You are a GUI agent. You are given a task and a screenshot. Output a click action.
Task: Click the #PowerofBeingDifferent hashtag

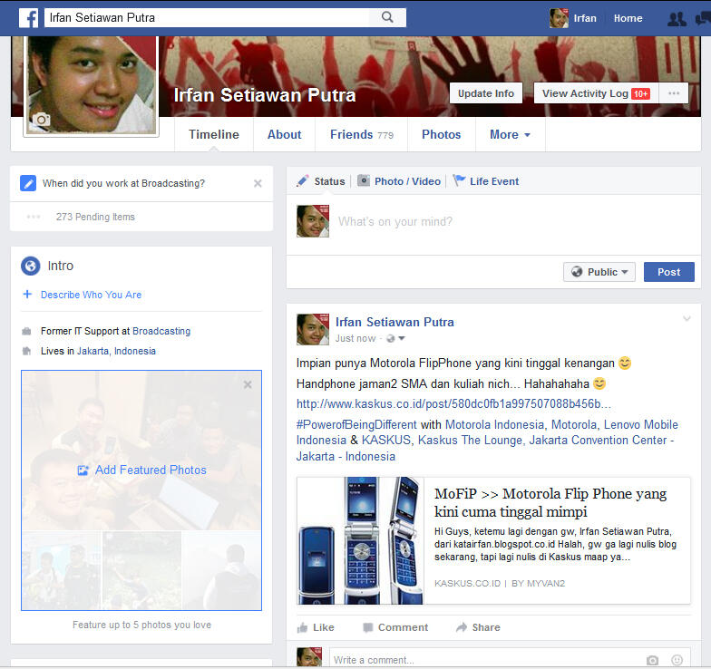pos(356,424)
